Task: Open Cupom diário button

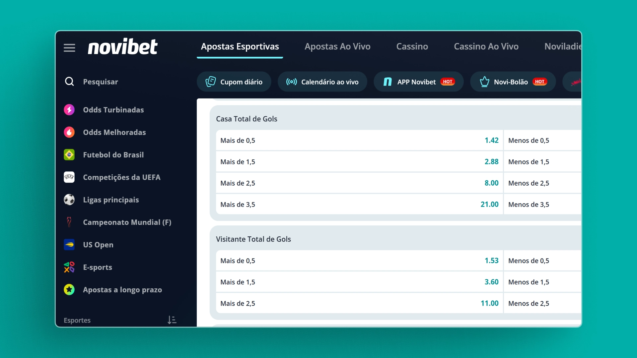Action: 234,82
